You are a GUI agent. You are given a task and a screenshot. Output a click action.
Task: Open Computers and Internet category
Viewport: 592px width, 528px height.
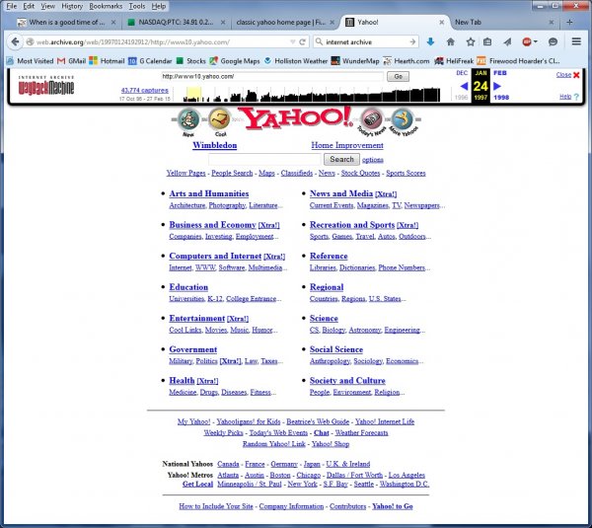coord(215,256)
